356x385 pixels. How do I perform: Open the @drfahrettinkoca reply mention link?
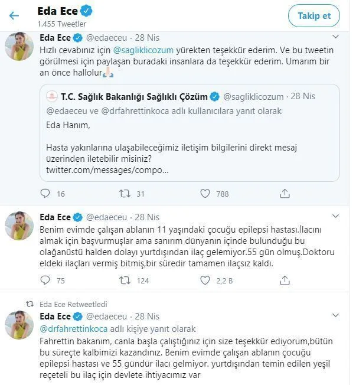74,329
